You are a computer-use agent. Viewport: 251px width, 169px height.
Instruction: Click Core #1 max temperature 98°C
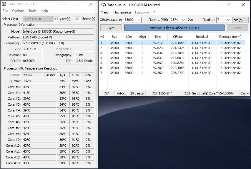point(75,93)
